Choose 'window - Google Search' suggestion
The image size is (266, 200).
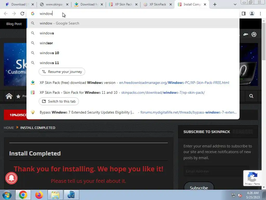pos(133,23)
